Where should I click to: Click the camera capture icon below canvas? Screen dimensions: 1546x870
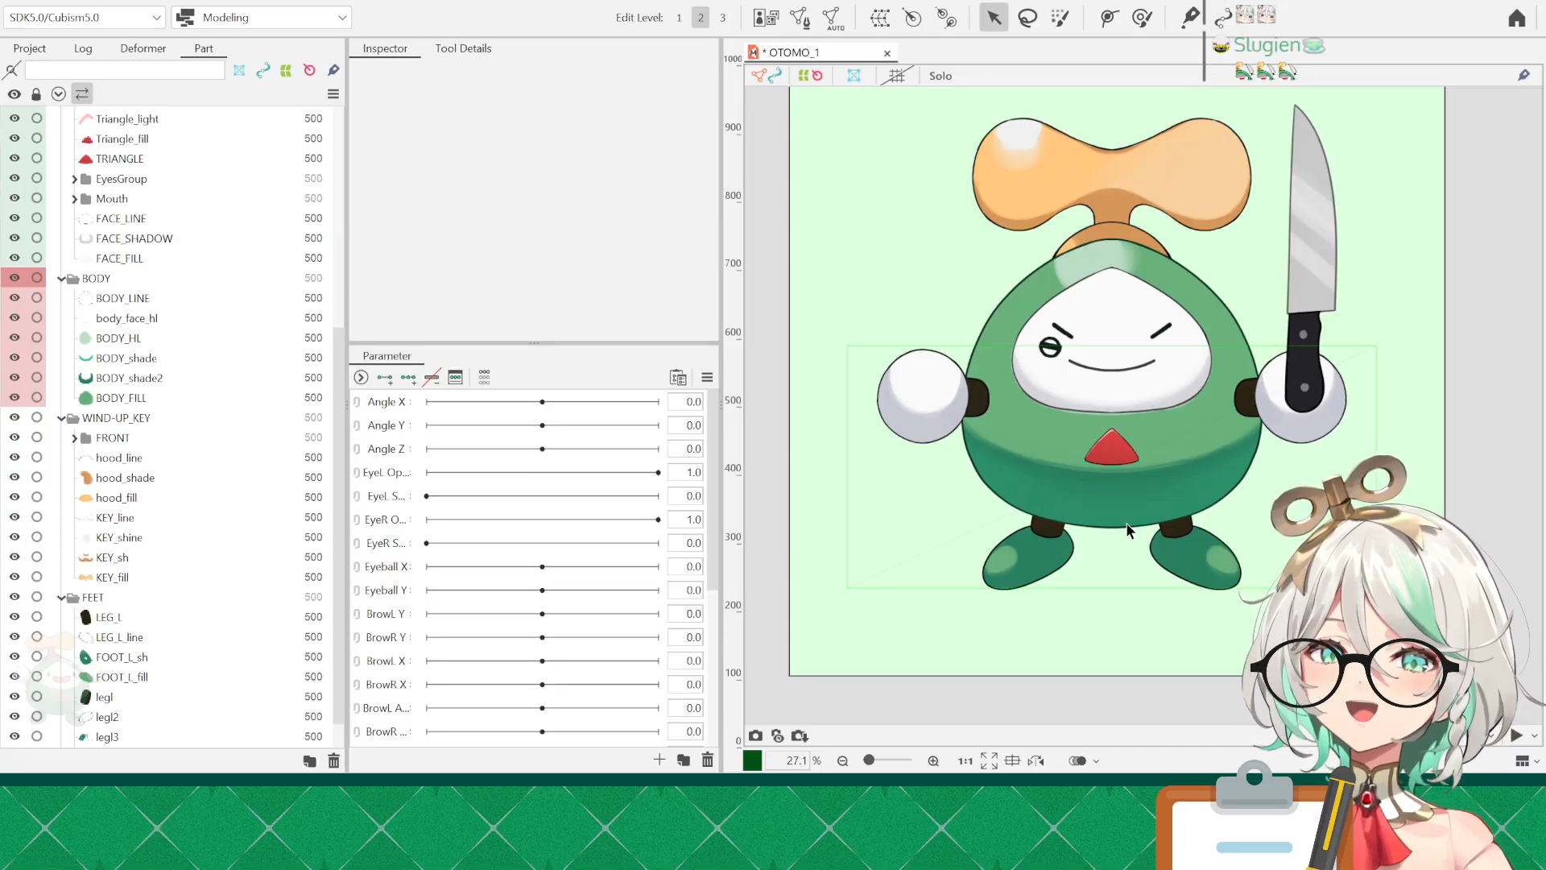(755, 735)
